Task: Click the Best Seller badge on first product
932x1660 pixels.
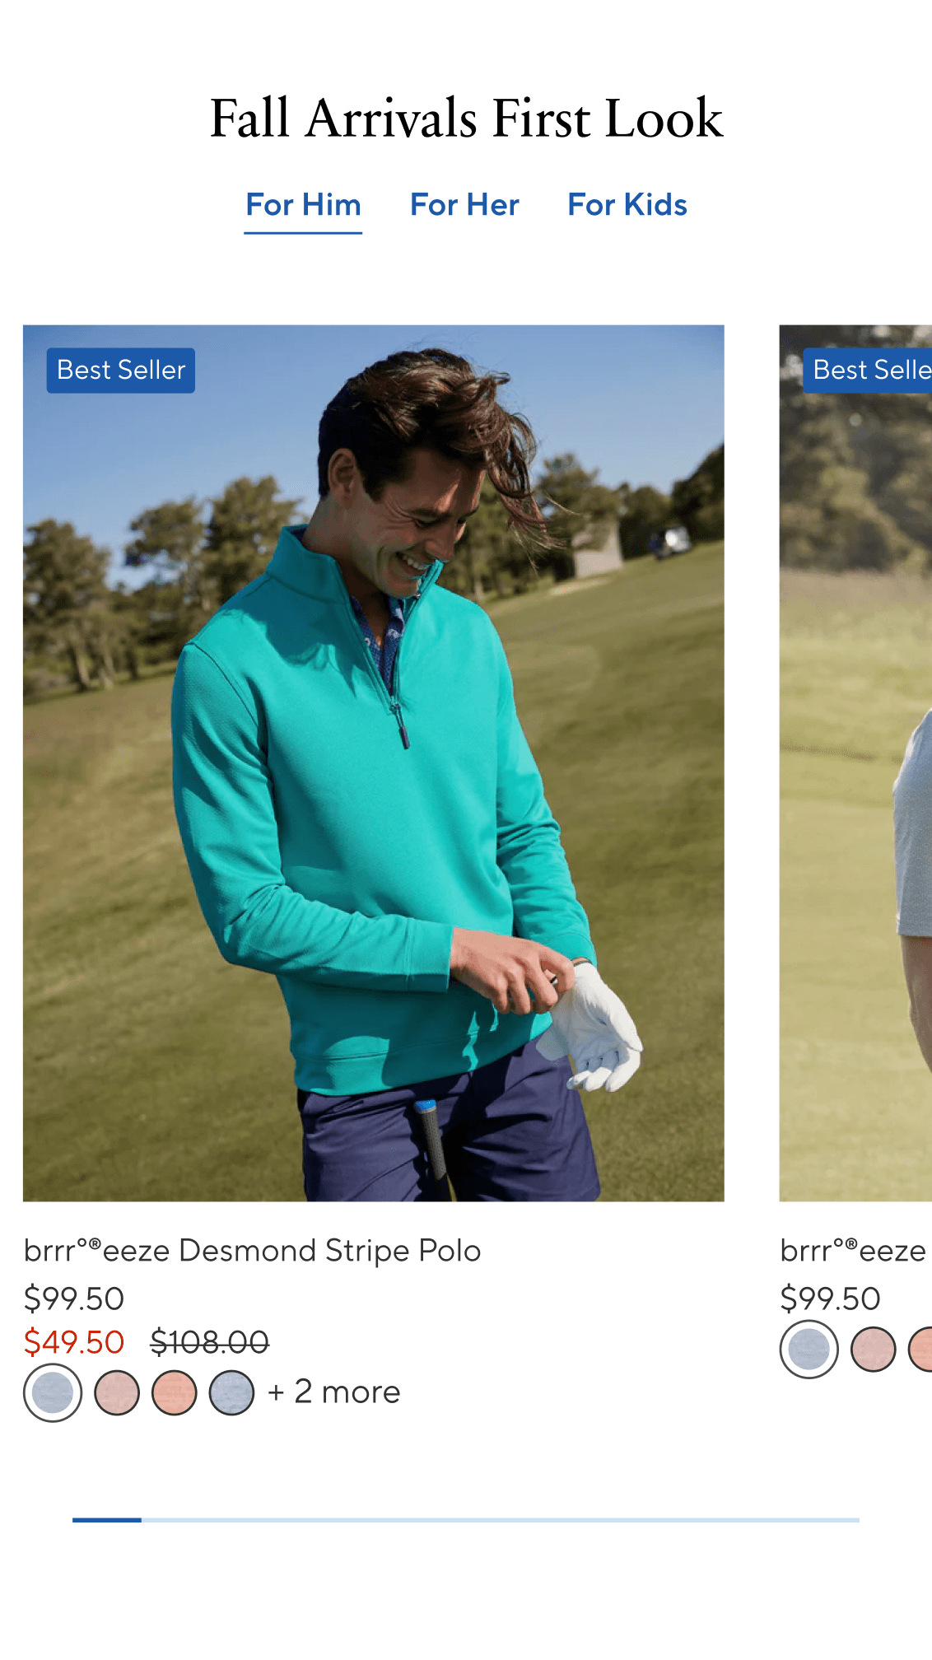Action: [121, 371]
